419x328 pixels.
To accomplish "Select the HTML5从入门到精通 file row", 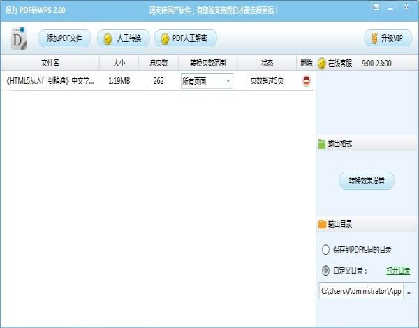I will pyautogui.click(x=157, y=81).
